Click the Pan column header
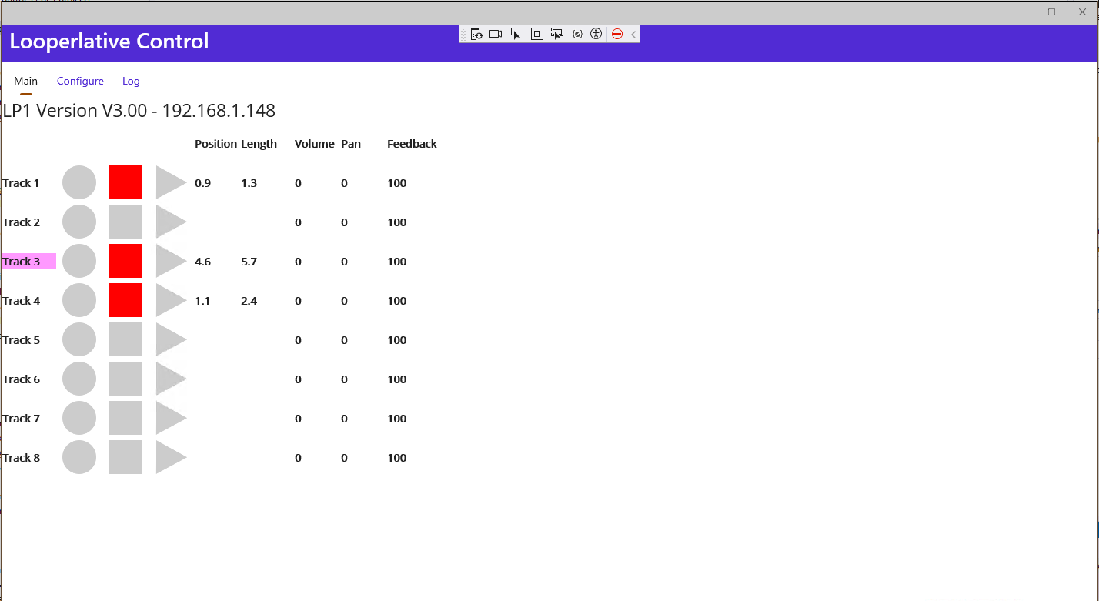 pyautogui.click(x=351, y=144)
